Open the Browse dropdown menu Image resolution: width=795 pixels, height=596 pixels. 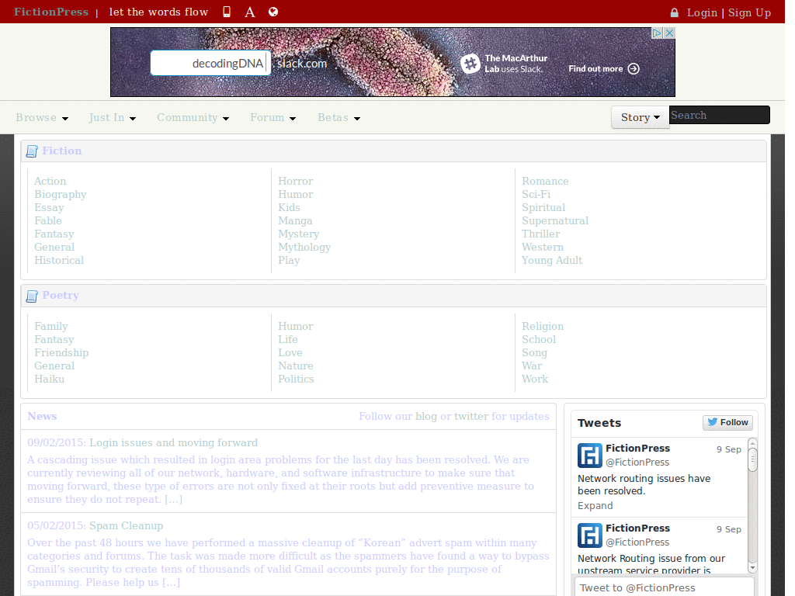click(x=42, y=118)
